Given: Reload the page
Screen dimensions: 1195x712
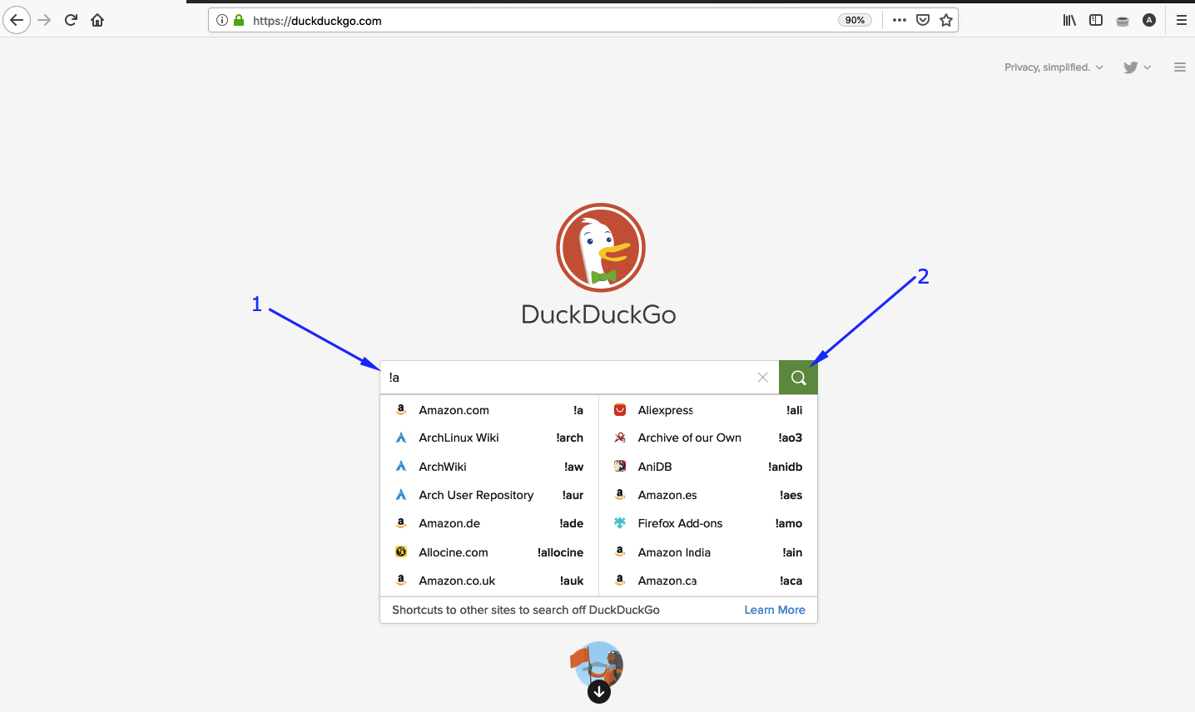Looking at the screenshot, I should (x=70, y=19).
